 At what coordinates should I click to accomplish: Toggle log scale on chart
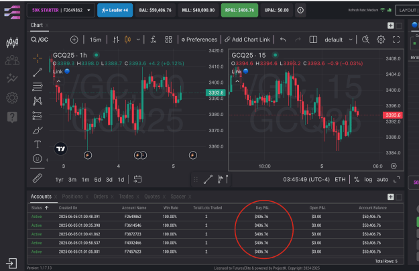[x=368, y=180]
